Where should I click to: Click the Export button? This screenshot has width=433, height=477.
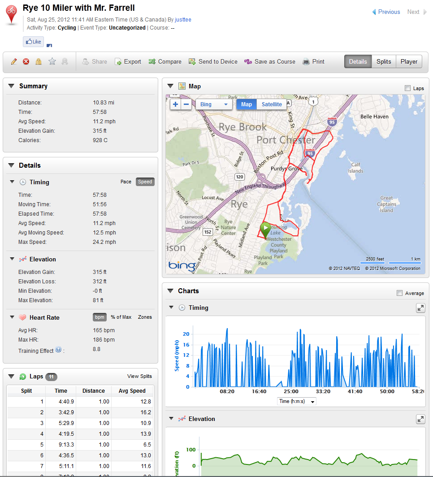128,62
